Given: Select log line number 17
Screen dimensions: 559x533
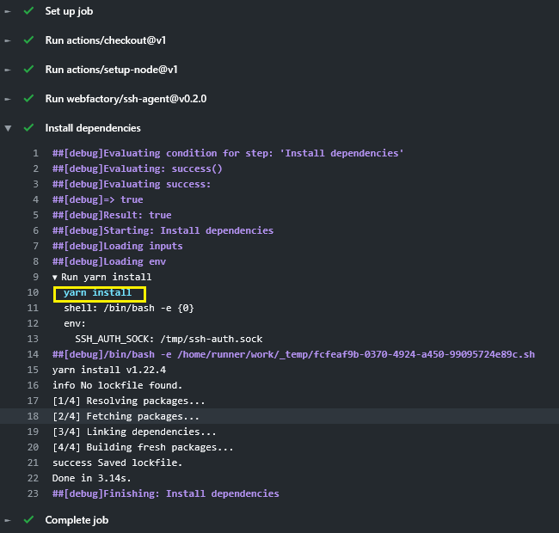Looking at the screenshot, I should [33, 401].
